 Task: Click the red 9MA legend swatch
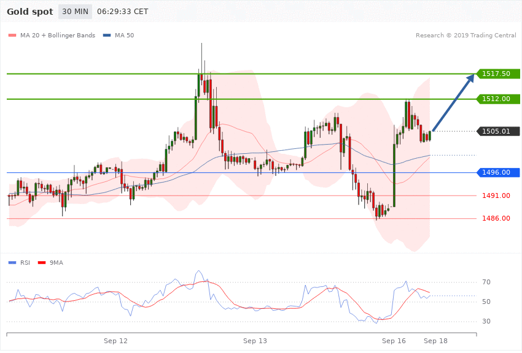click(42, 263)
